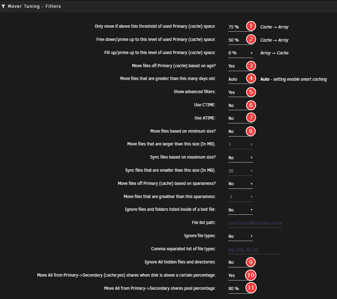Change the Use ATIME setting
This screenshot has height=299, width=337.
(236, 118)
